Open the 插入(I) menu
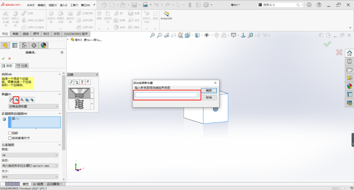 click(63, 5)
